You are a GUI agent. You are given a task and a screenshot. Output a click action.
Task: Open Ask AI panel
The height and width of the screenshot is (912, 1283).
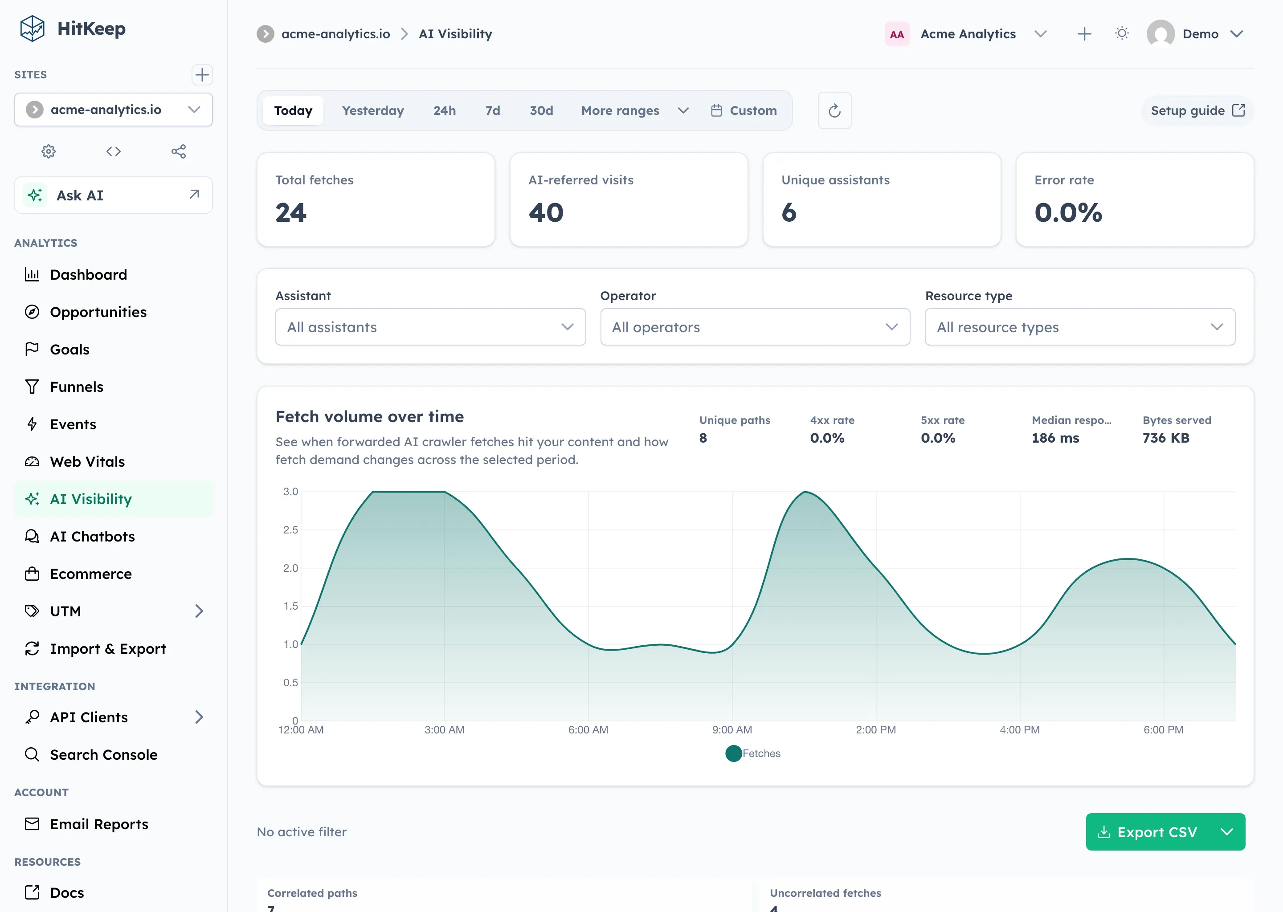(114, 195)
